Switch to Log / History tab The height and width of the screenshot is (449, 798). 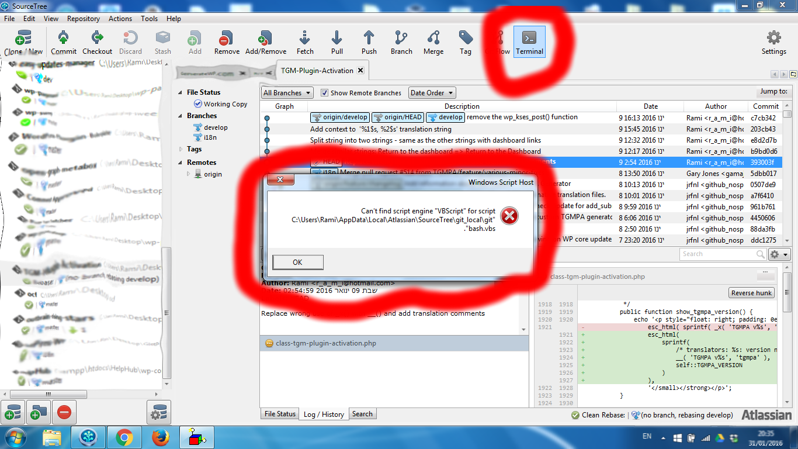[324, 414]
